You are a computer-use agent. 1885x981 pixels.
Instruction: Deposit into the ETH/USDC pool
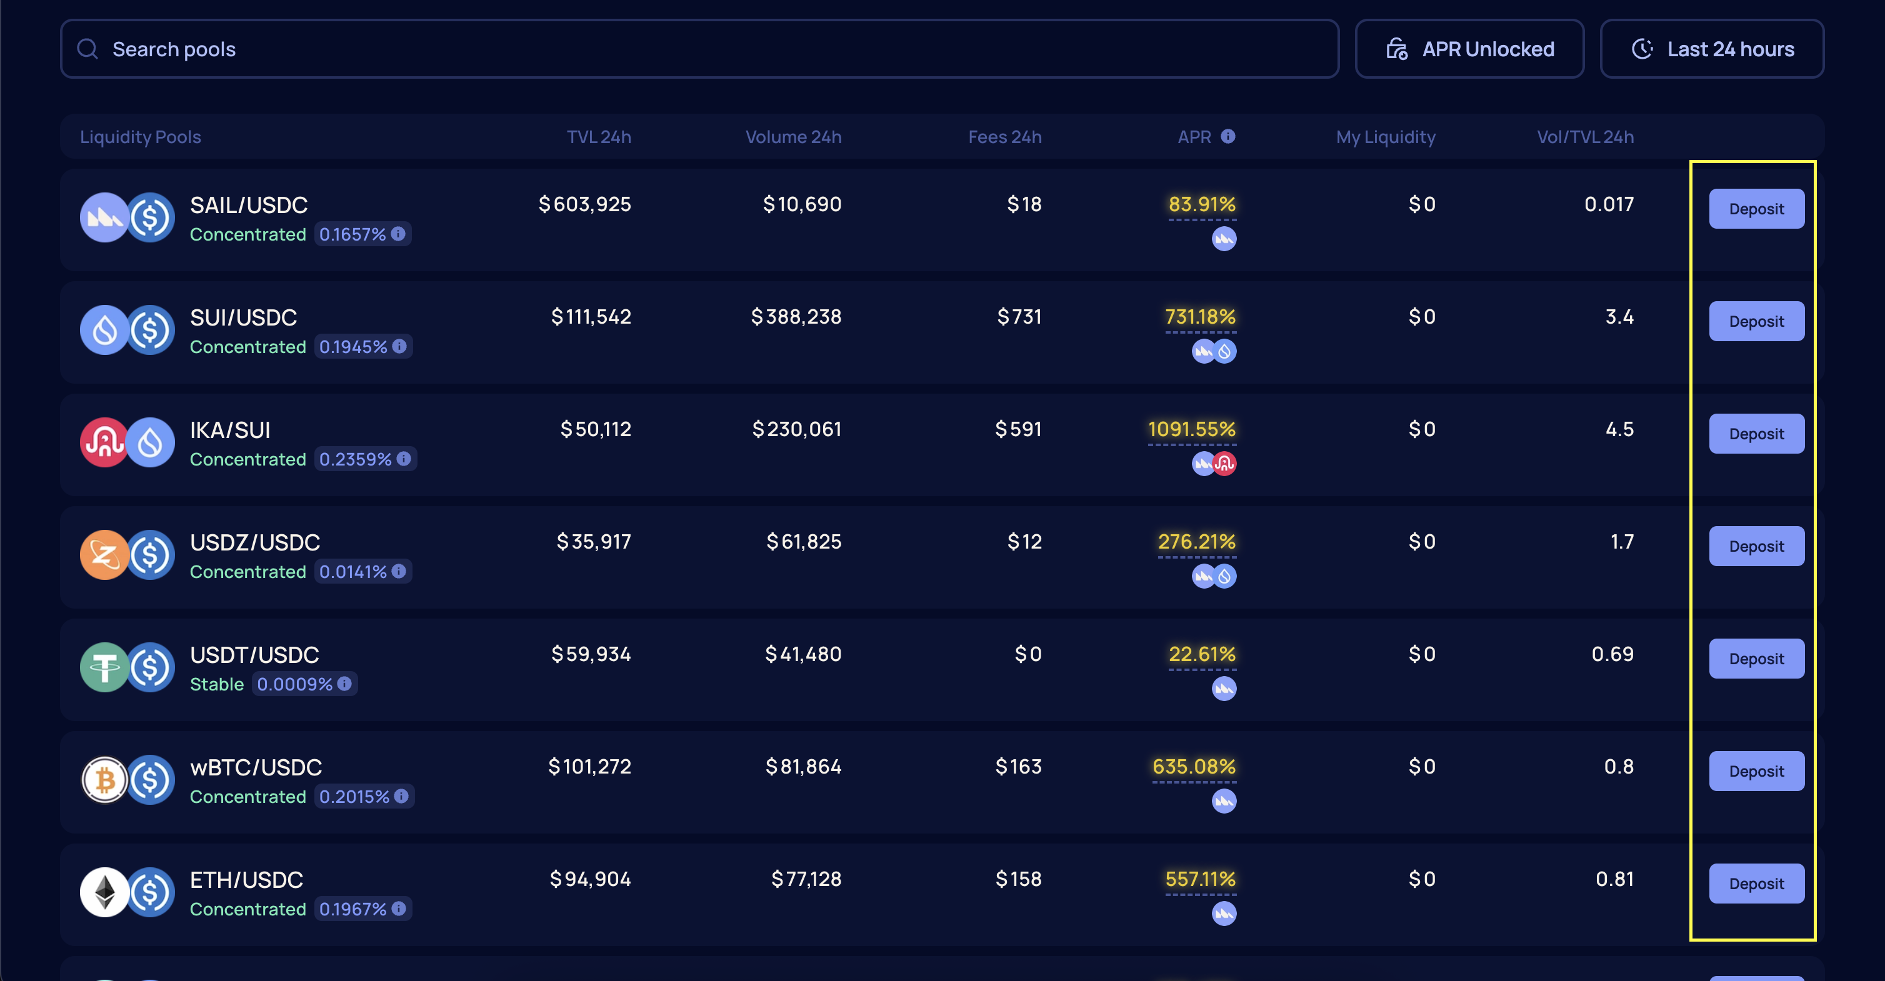click(1756, 884)
